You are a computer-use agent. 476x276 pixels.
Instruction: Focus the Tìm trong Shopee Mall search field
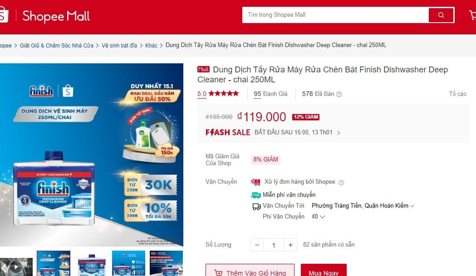click(x=335, y=15)
